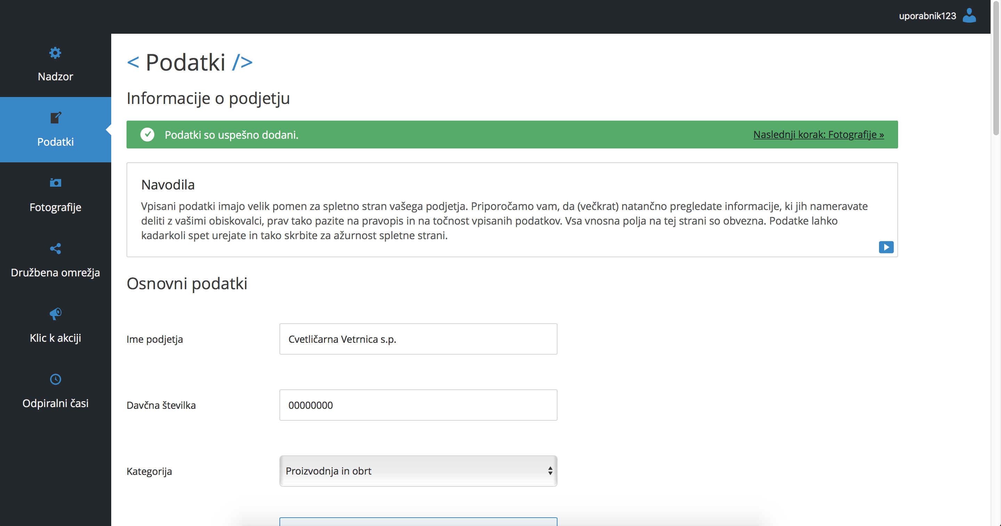
Task: Focus the Ime podjetja input field
Action: [418, 339]
